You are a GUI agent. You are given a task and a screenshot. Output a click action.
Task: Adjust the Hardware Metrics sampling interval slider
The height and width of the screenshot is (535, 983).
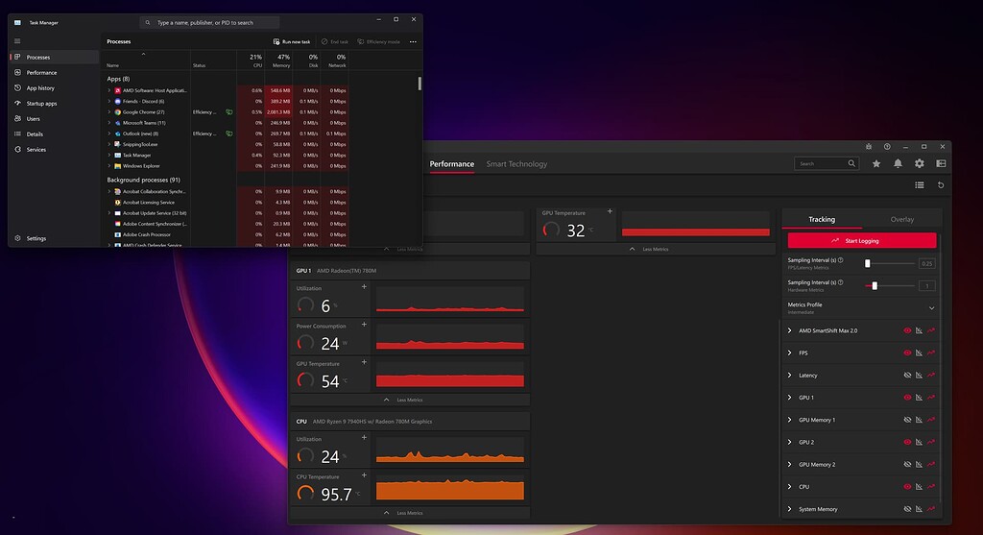coord(889,286)
